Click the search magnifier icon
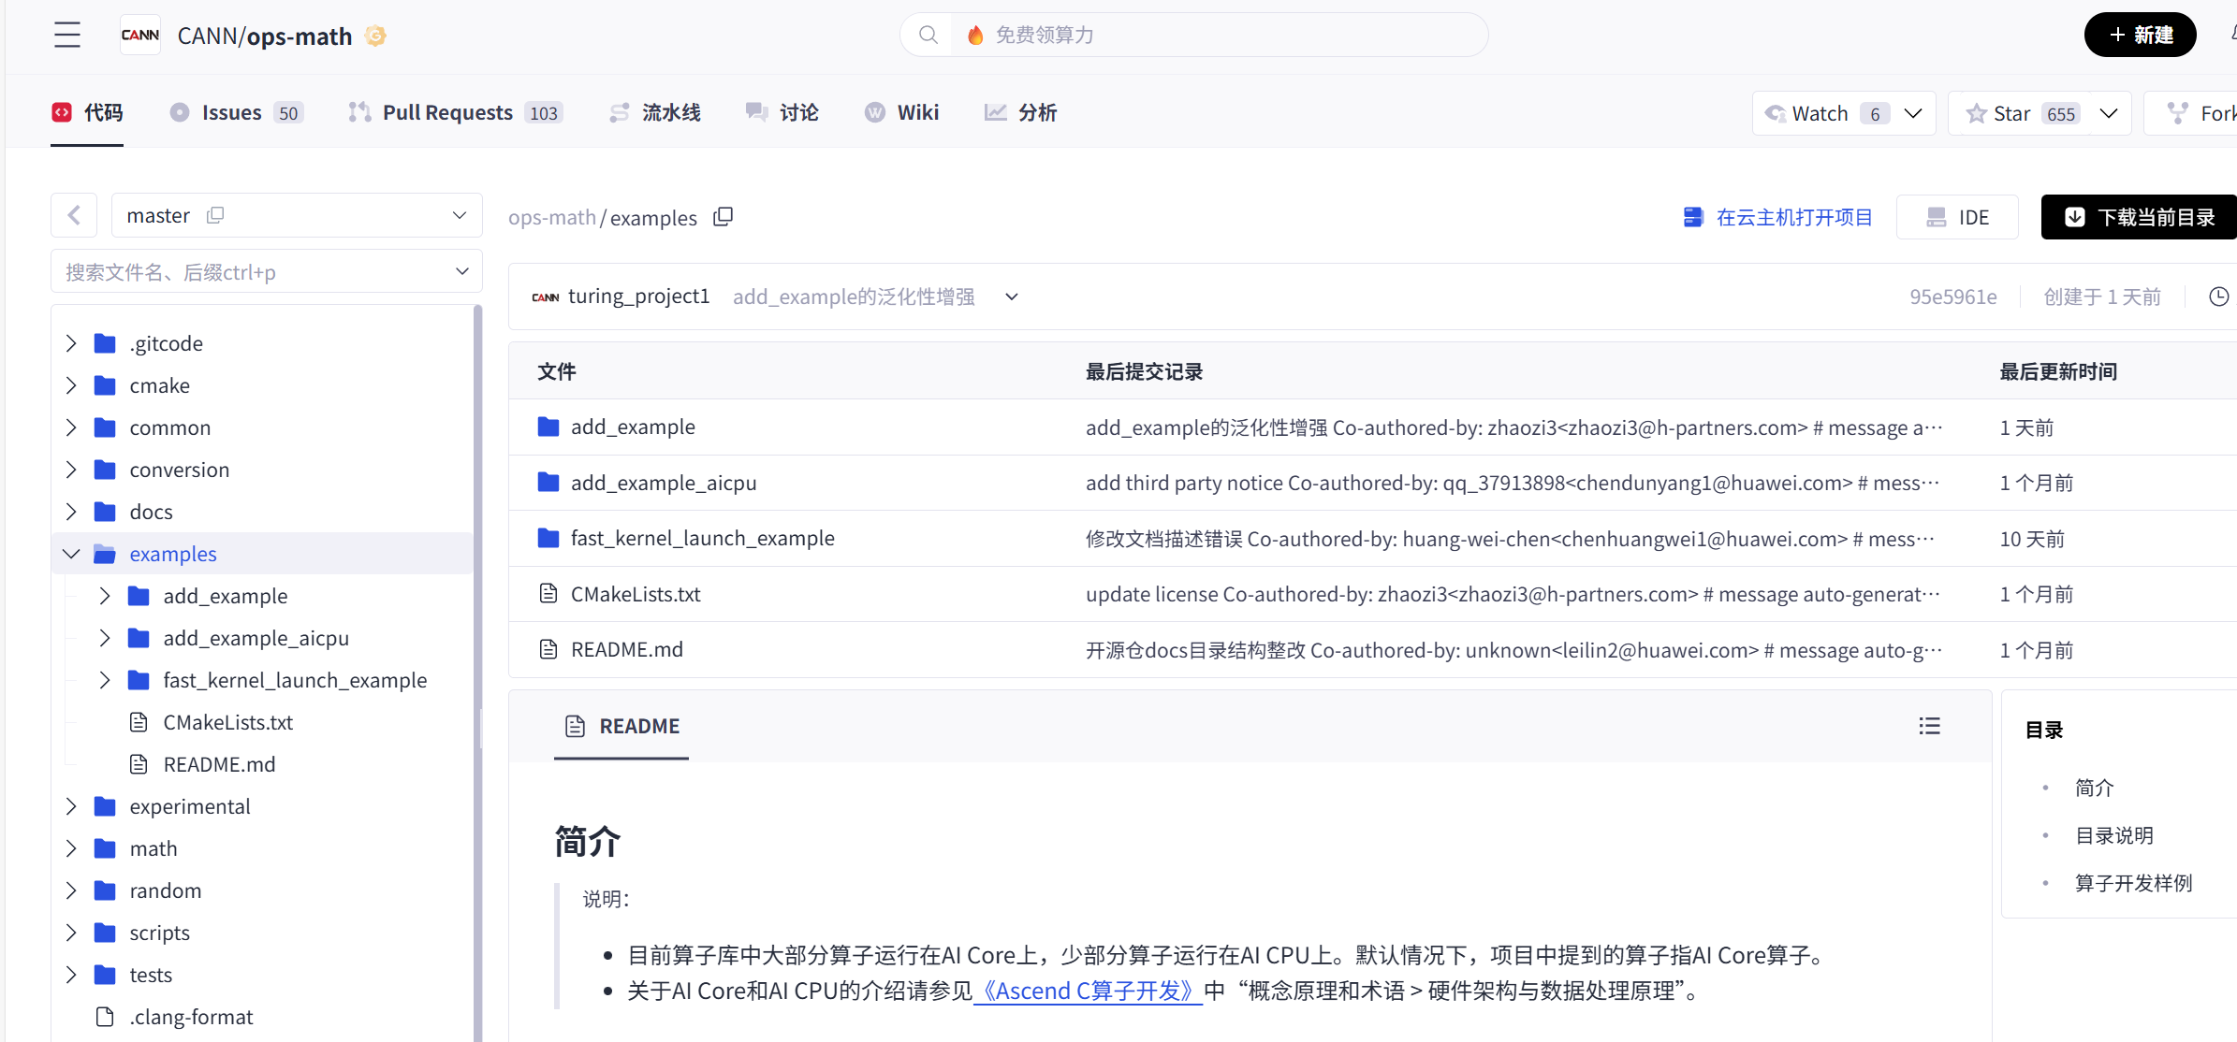Viewport: 2237px width, 1042px height. point(928,36)
